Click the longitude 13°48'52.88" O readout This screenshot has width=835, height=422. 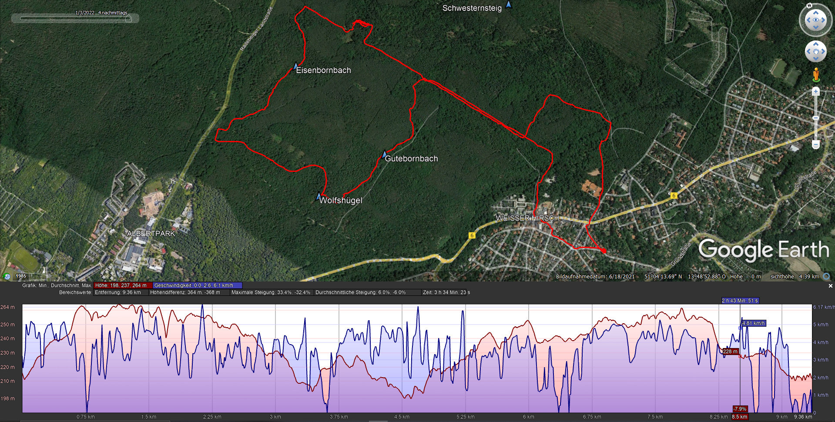click(x=707, y=276)
